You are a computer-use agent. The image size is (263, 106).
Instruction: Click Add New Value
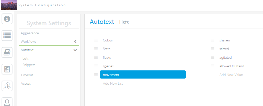pos(231,75)
